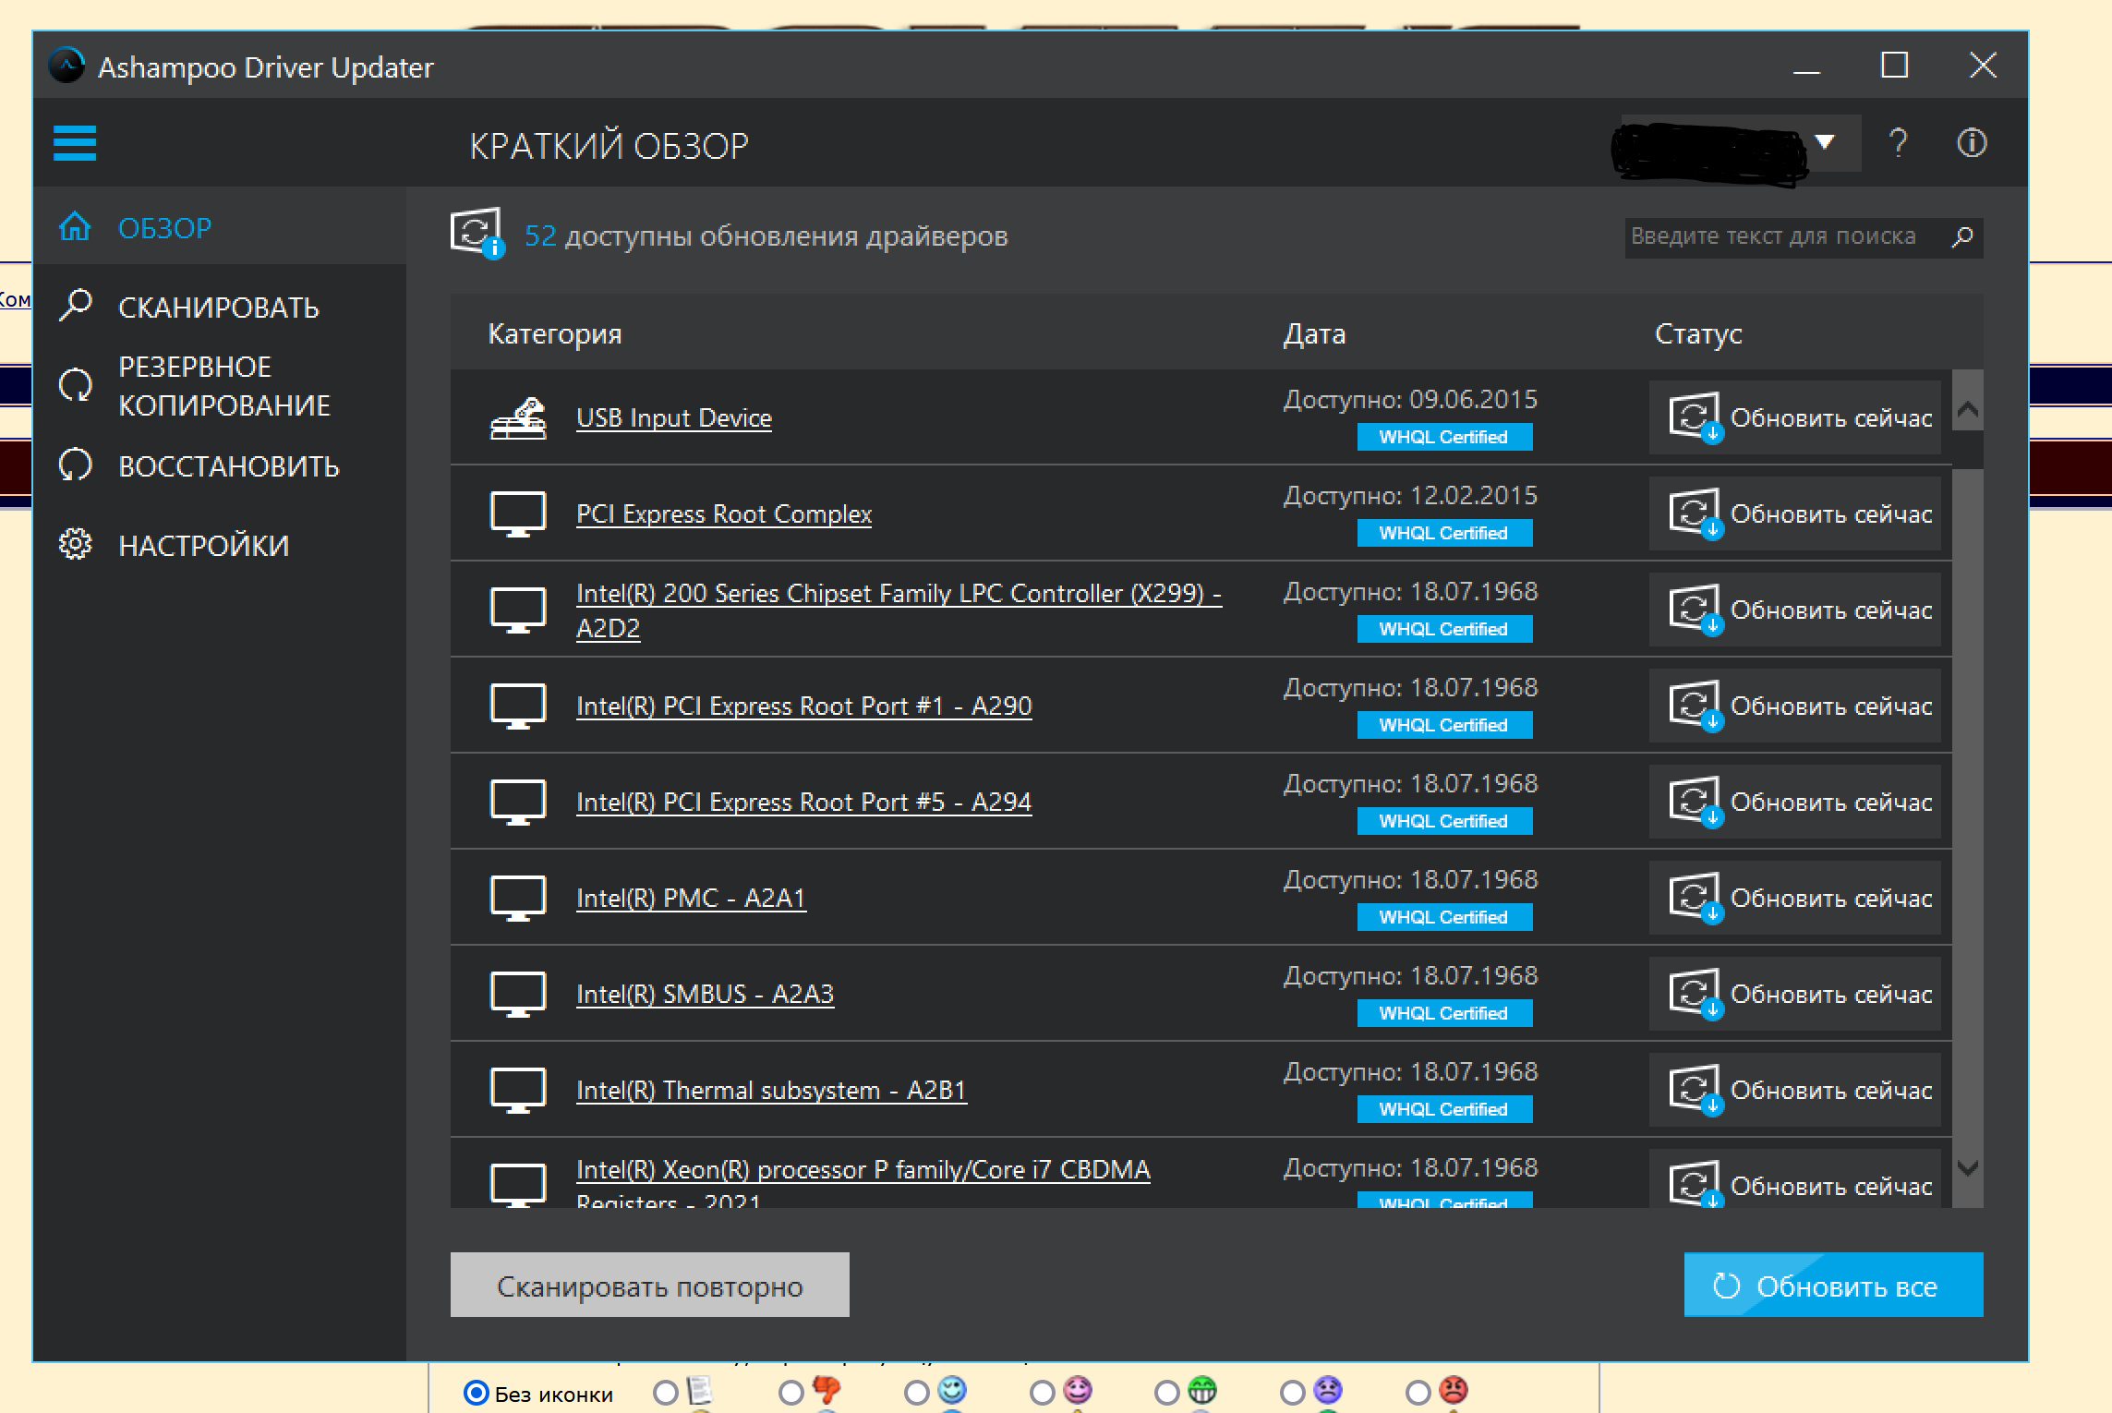The height and width of the screenshot is (1413, 2112).
Task: Go to НАСТРОЙКИ in the sidebar
Action: [203, 546]
